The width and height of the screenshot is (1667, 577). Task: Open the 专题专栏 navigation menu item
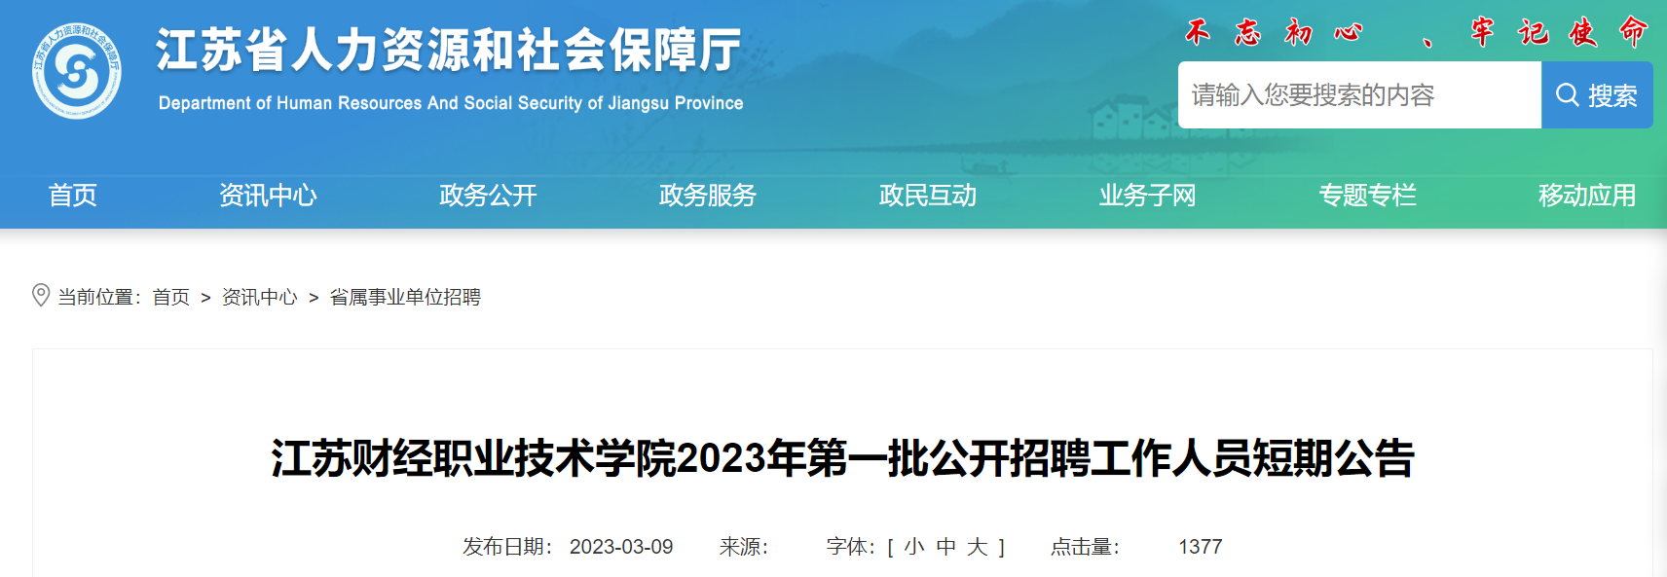tap(1368, 196)
